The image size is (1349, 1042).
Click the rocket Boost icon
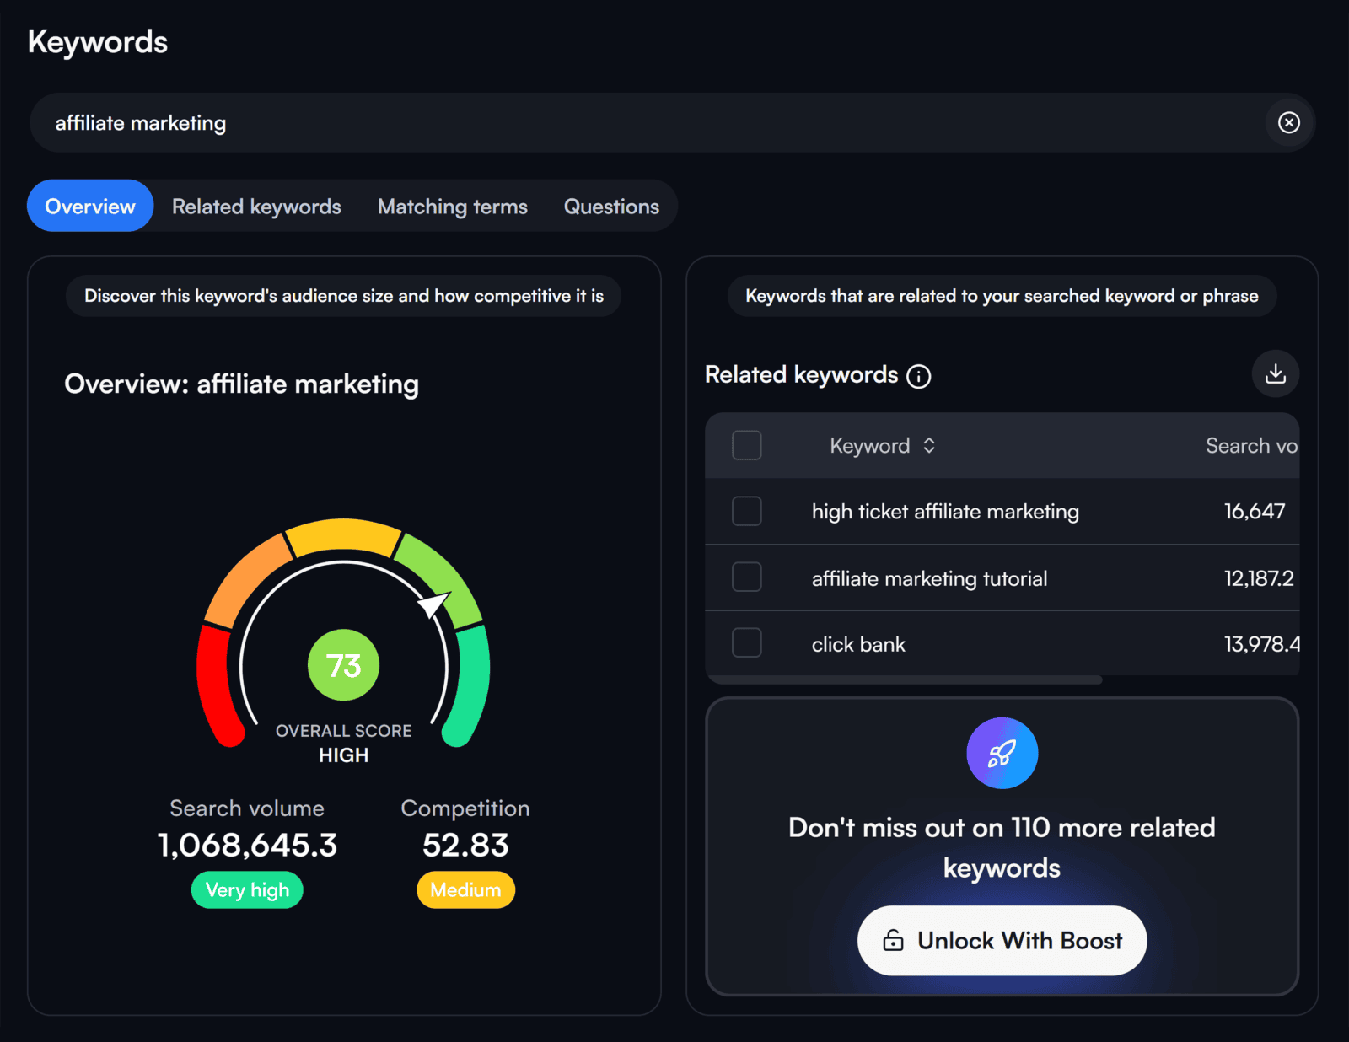[x=1002, y=753]
